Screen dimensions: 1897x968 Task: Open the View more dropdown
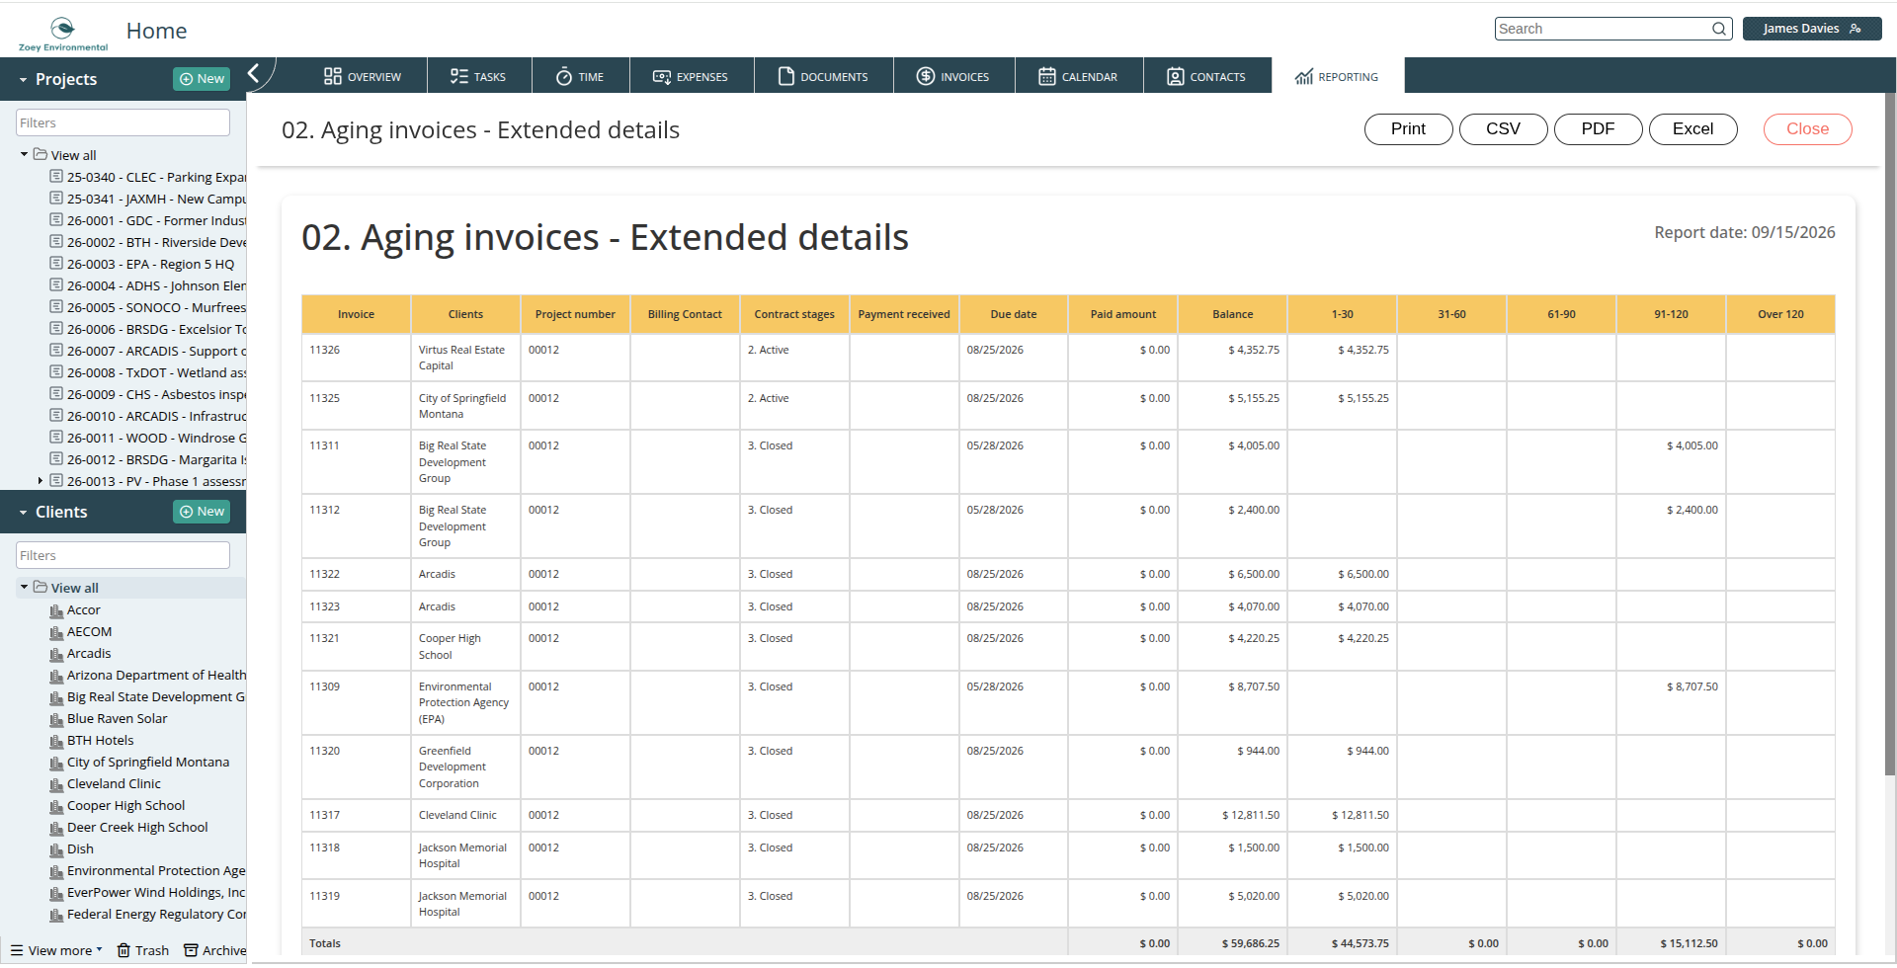(x=56, y=950)
